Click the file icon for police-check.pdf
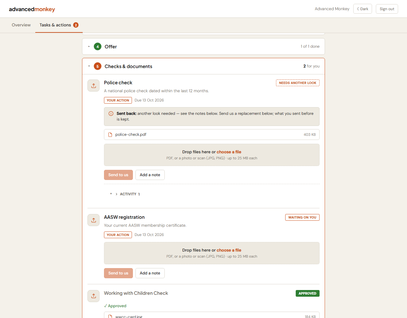 (x=110, y=135)
